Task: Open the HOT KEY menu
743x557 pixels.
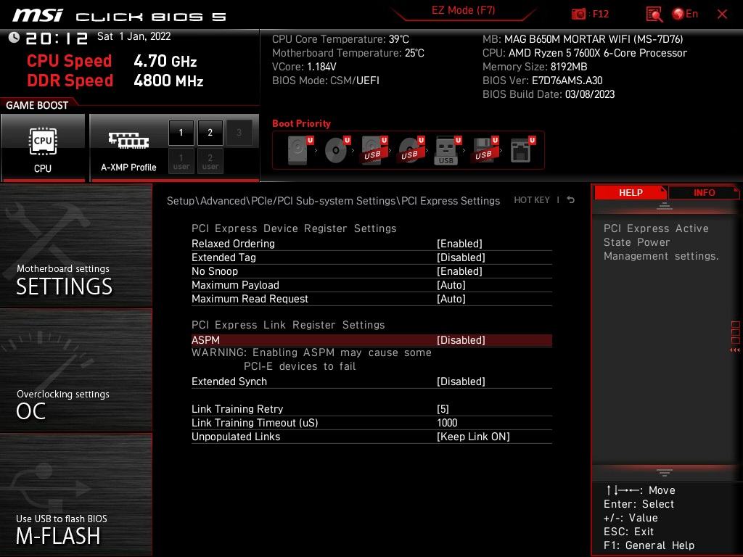Action: point(532,200)
